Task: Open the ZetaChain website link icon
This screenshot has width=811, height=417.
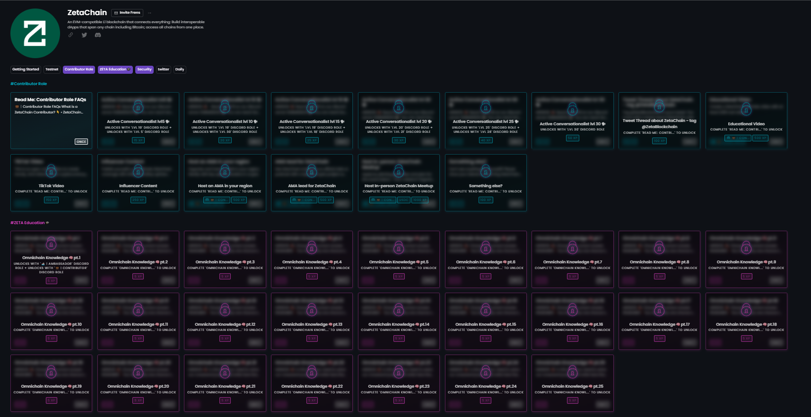Action: [x=71, y=35]
